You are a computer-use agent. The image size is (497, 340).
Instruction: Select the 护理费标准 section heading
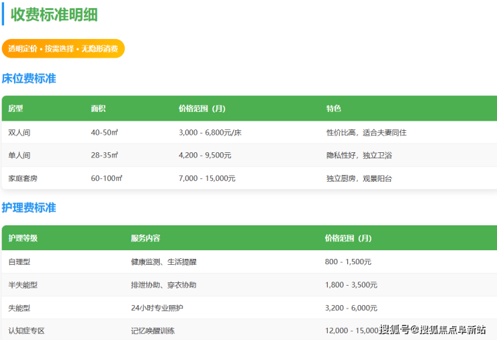[x=29, y=208]
